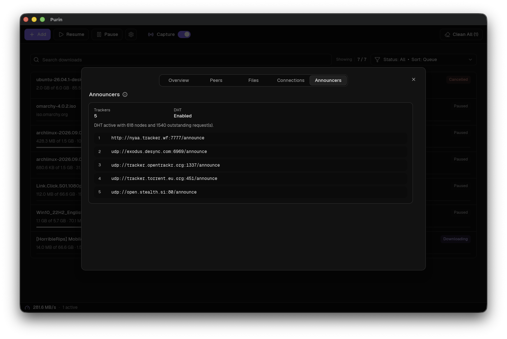Click the speedometer icon in status bar

[x=27, y=308]
